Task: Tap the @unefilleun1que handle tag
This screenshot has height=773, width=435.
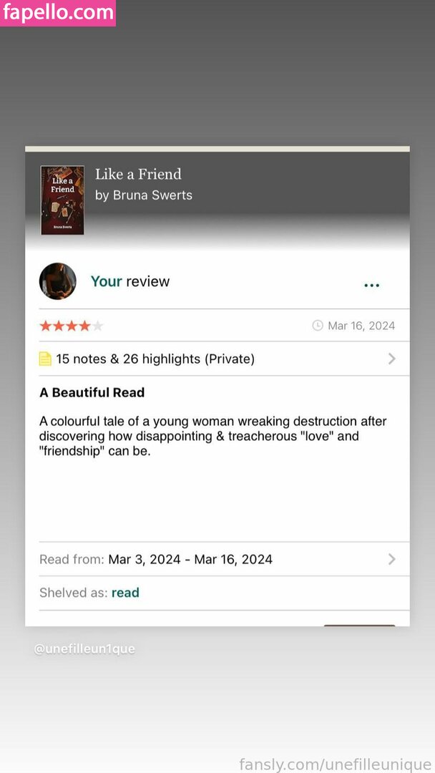Action: pyautogui.click(x=84, y=648)
